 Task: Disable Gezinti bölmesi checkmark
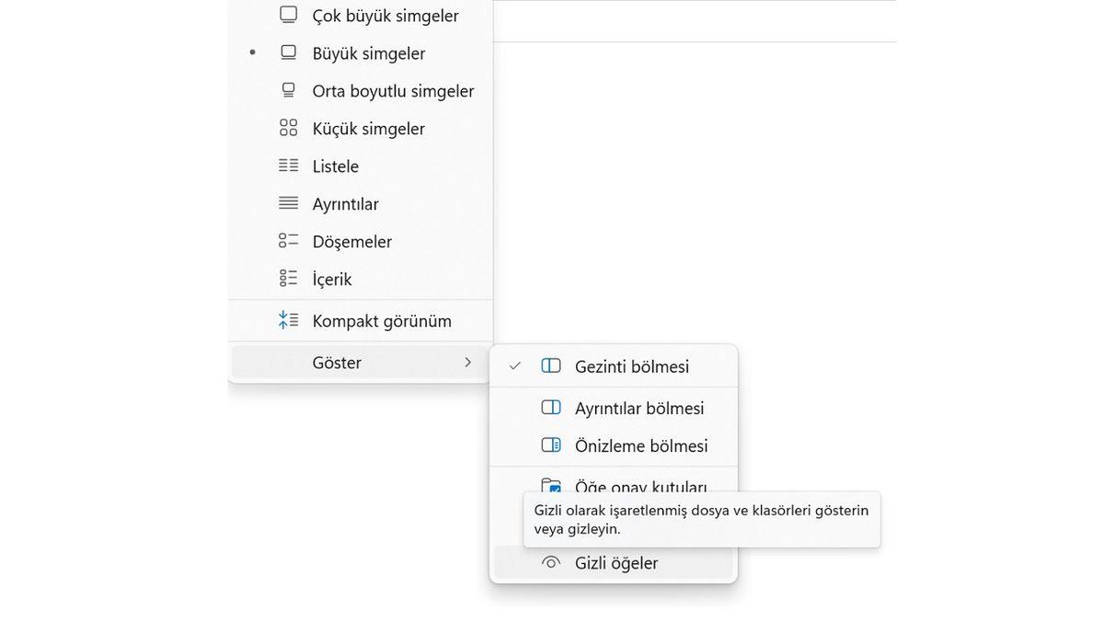[x=515, y=366]
